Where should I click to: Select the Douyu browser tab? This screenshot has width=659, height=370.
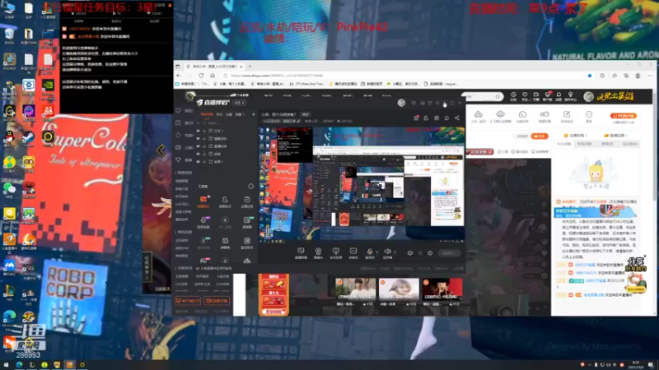[213, 67]
